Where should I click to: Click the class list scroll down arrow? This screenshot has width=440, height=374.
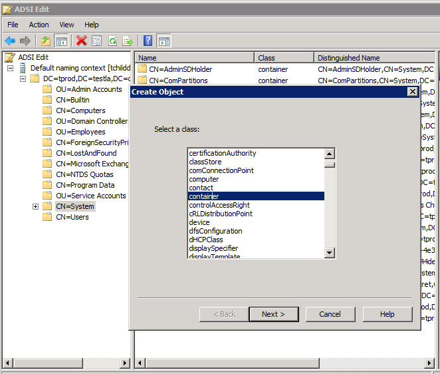click(x=330, y=253)
